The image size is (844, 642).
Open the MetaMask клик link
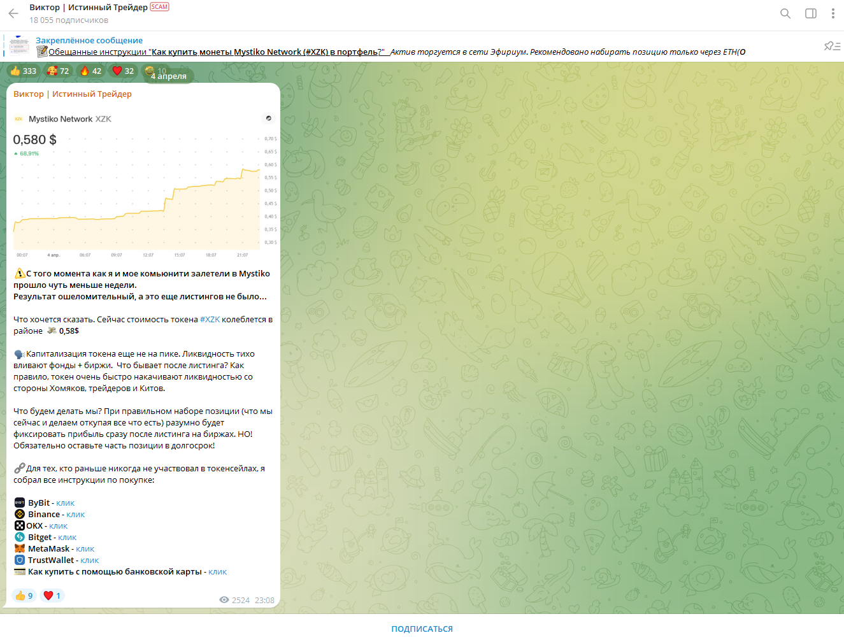[85, 549]
